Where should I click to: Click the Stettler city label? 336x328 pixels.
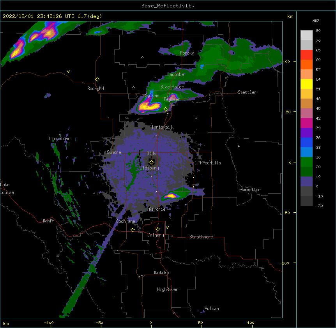pos(247,92)
